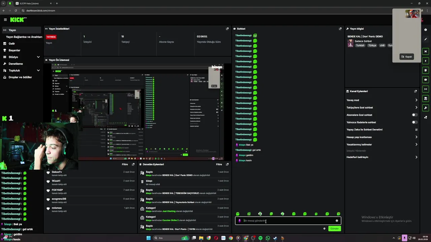Open Spotify from the taskbar
431x242 pixels.
(x=260, y=238)
